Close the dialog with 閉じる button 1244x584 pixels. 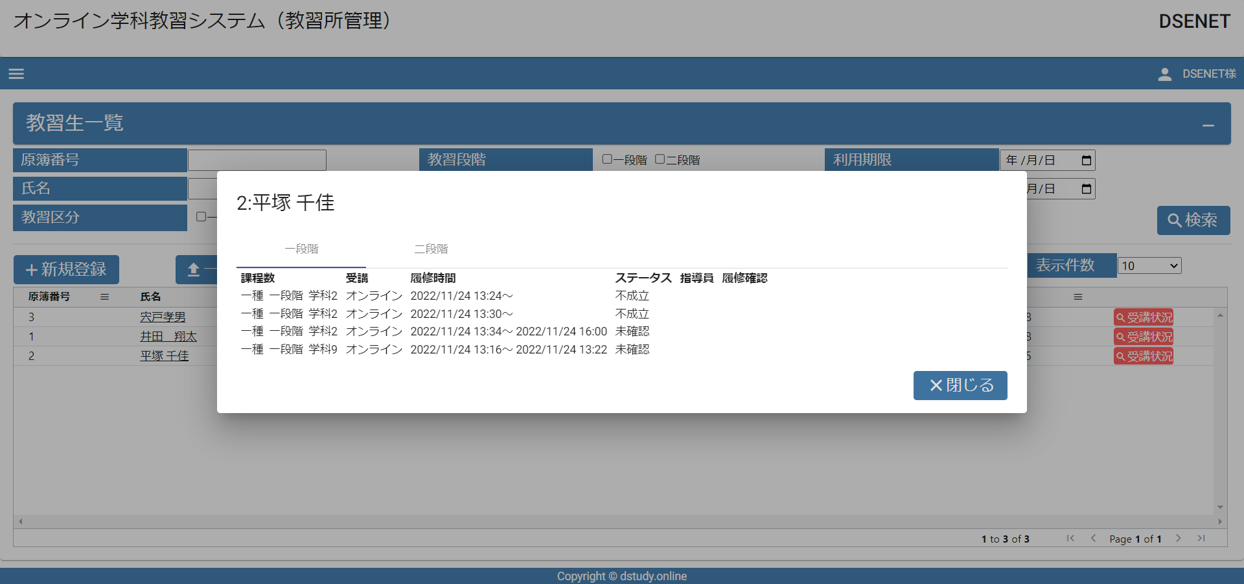tap(960, 385)
